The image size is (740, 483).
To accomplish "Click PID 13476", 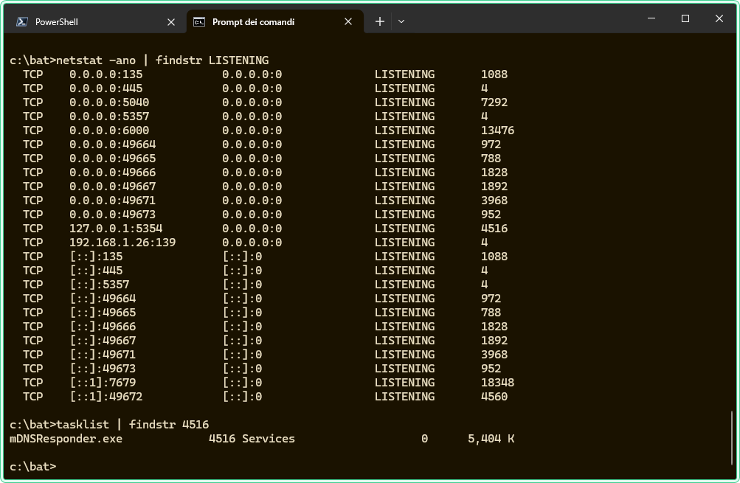I will tap(497, 131).
